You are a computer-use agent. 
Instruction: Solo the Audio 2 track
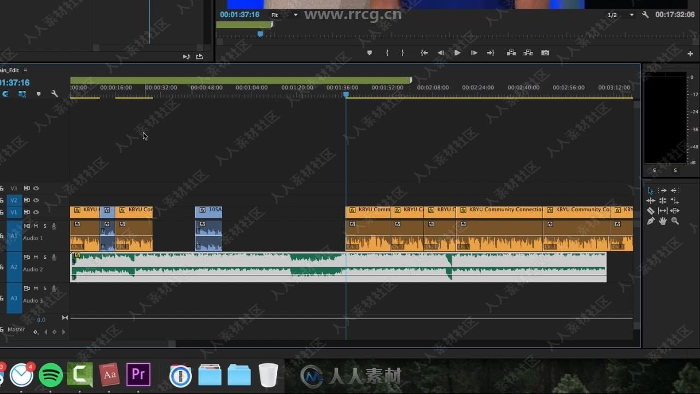click(x=45, y=257)
